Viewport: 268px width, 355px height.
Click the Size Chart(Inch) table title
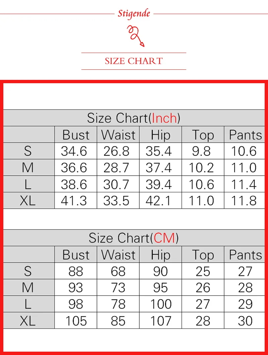(134, 118)
